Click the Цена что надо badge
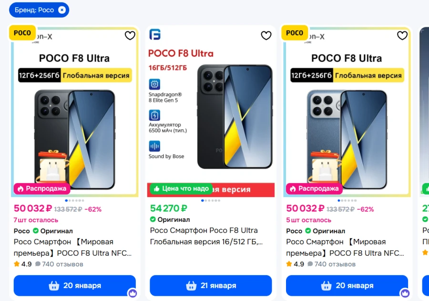Screen dimensions: 429x301 pos(181,188)
